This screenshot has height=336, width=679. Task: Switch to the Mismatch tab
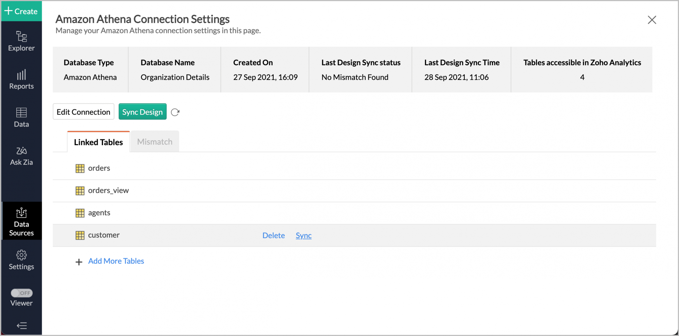(x=154, y=141)
